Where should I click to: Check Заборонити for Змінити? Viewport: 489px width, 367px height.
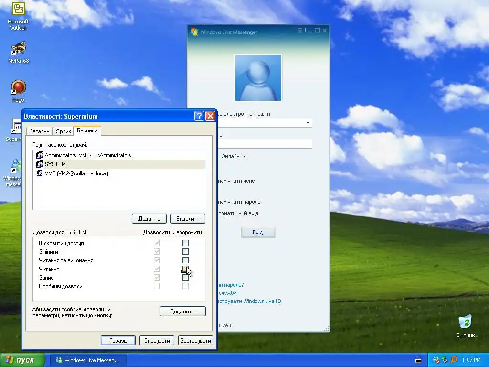coord(185,251)
